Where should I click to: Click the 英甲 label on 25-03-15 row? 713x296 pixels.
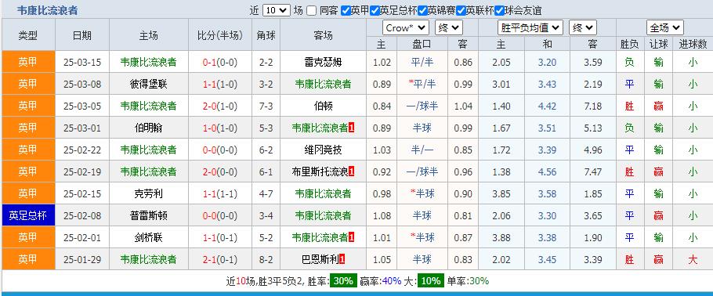pyautogui.click(x=28, y=63)
